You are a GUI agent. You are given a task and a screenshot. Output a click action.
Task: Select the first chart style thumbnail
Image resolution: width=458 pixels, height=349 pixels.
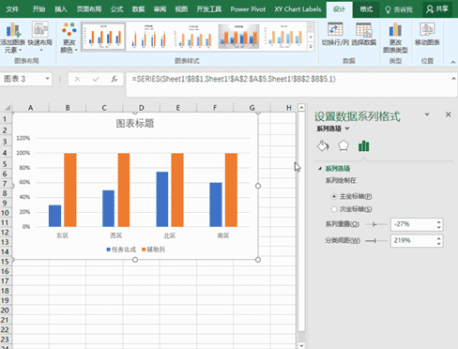click(x=103, y=37)
